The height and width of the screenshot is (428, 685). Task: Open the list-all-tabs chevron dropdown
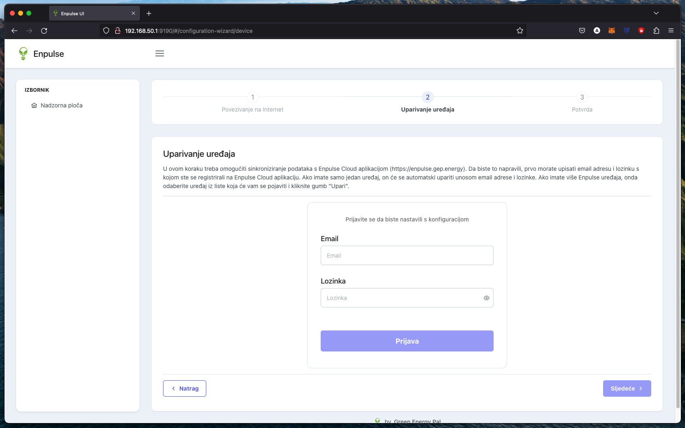click(x=656, y=13)
